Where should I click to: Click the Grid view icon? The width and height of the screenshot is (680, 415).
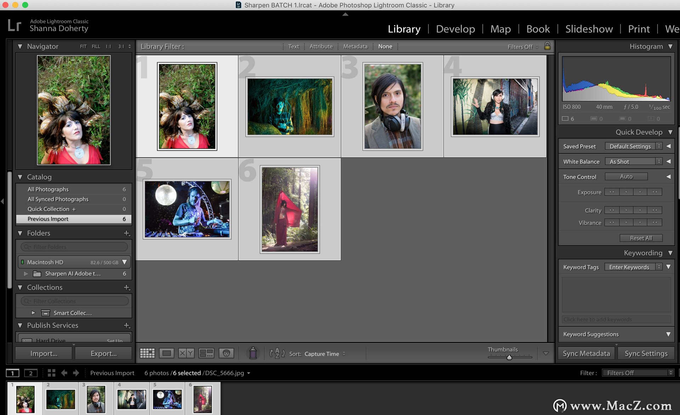147,352
